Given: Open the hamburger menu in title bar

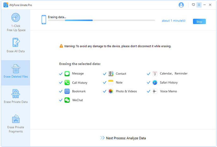Looking at the screenshot, I should (x=199, y=5).
